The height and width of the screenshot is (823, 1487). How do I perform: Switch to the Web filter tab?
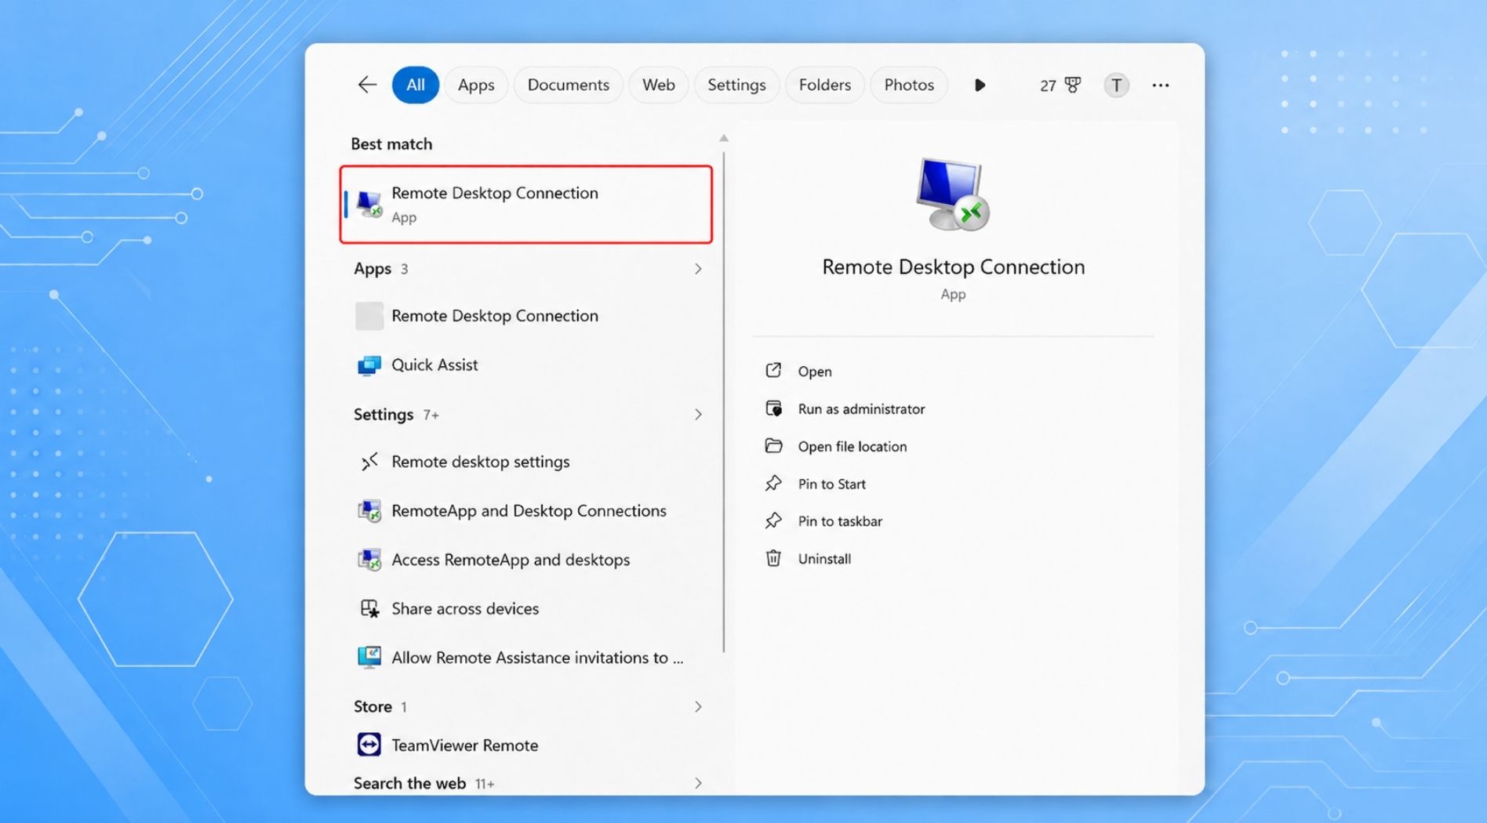coord(658,85)
